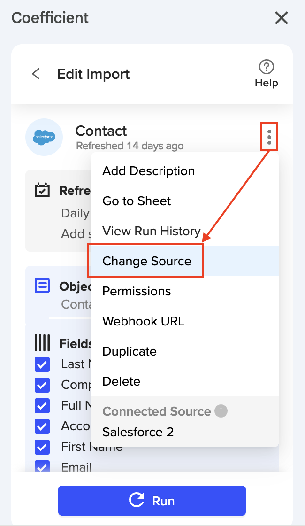Close the Coefficient sidebar panel

pos(281,18)
